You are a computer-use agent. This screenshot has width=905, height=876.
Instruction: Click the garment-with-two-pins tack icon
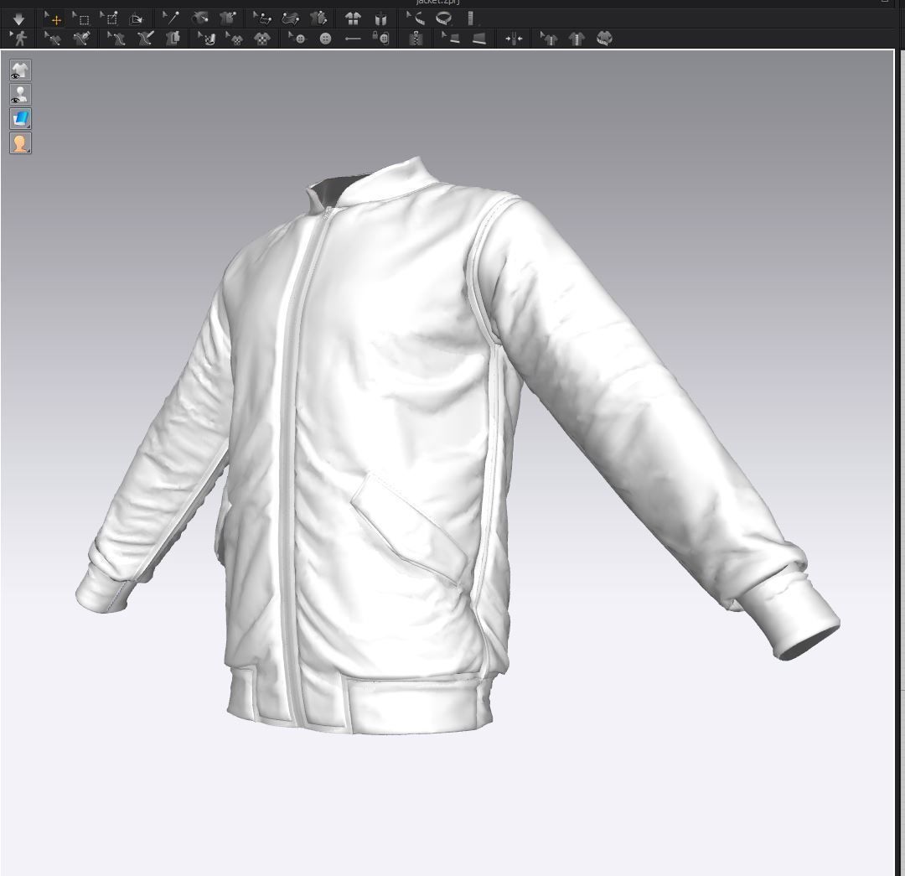[x=318, y=19]
